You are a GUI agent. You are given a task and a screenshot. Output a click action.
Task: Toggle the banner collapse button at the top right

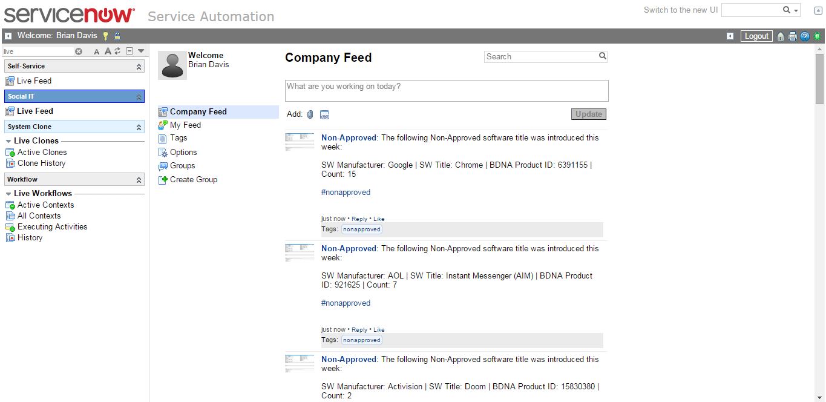[818, 11]
